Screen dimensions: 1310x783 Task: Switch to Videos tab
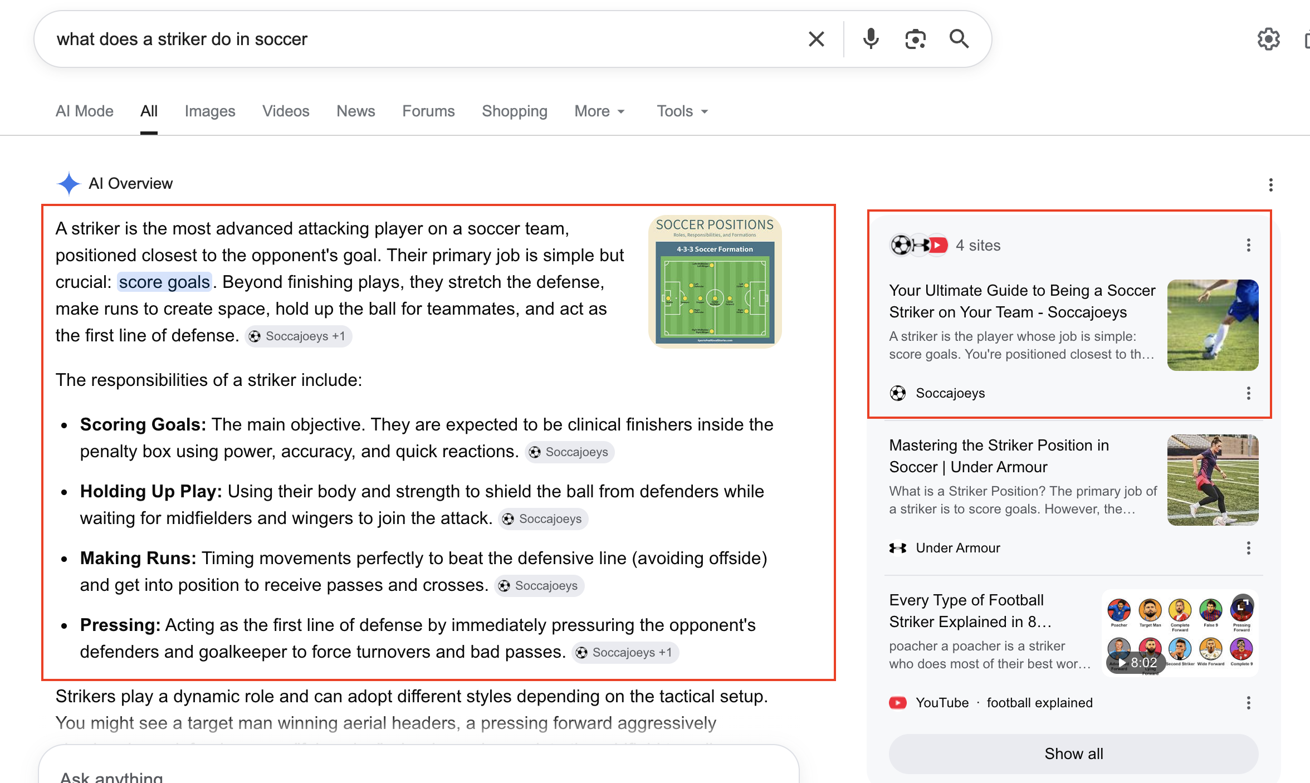click(286, 111)
